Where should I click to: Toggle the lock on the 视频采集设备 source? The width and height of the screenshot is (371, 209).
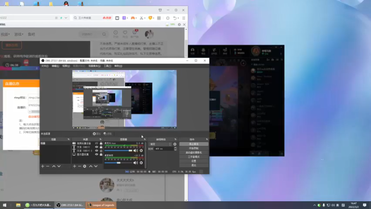(x=101, y=144)
